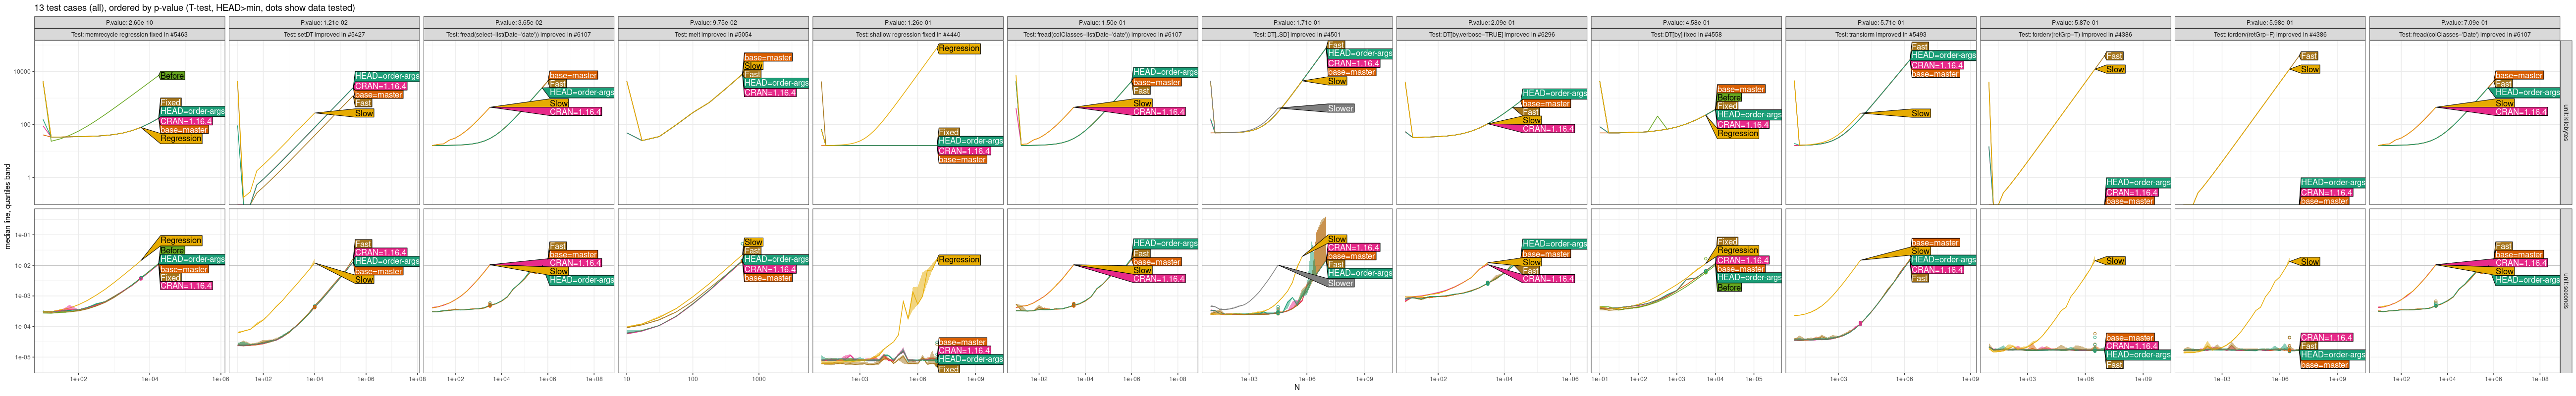Screen dimensions: 2576x396
Task: Select the transform improved in #5493 header
Action: coord(1880,35)
